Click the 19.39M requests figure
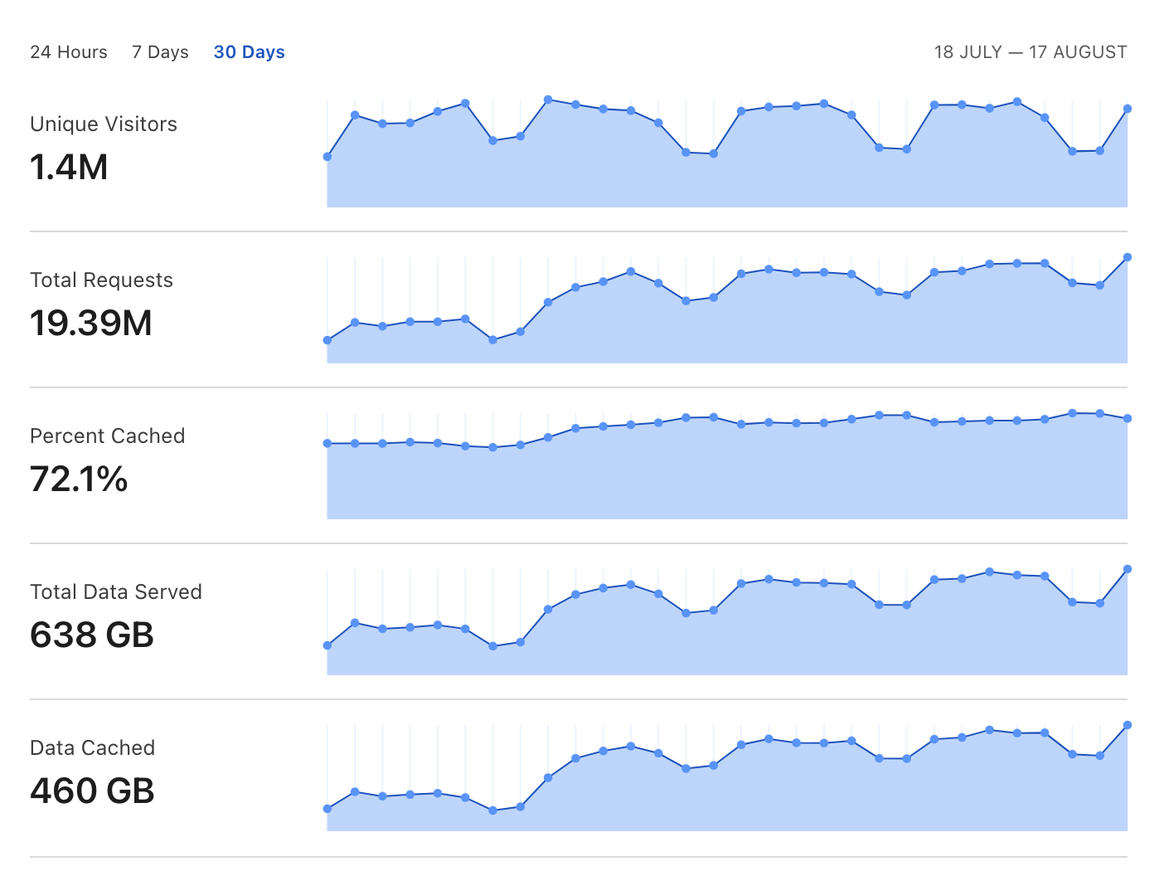Image resolution: width=1164 pixels, height=871 pixels. (x=91, y=324)
